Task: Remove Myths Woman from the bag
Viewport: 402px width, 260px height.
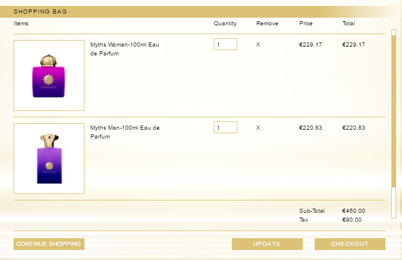Action: [258, 45]
